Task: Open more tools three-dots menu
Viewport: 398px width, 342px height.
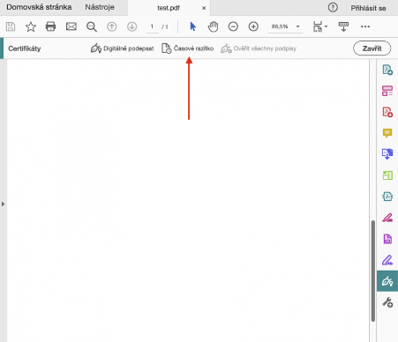Action: (365, 26)
